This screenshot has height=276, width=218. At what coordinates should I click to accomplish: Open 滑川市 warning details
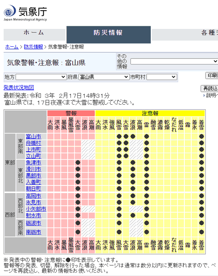(x=33, y=169)
